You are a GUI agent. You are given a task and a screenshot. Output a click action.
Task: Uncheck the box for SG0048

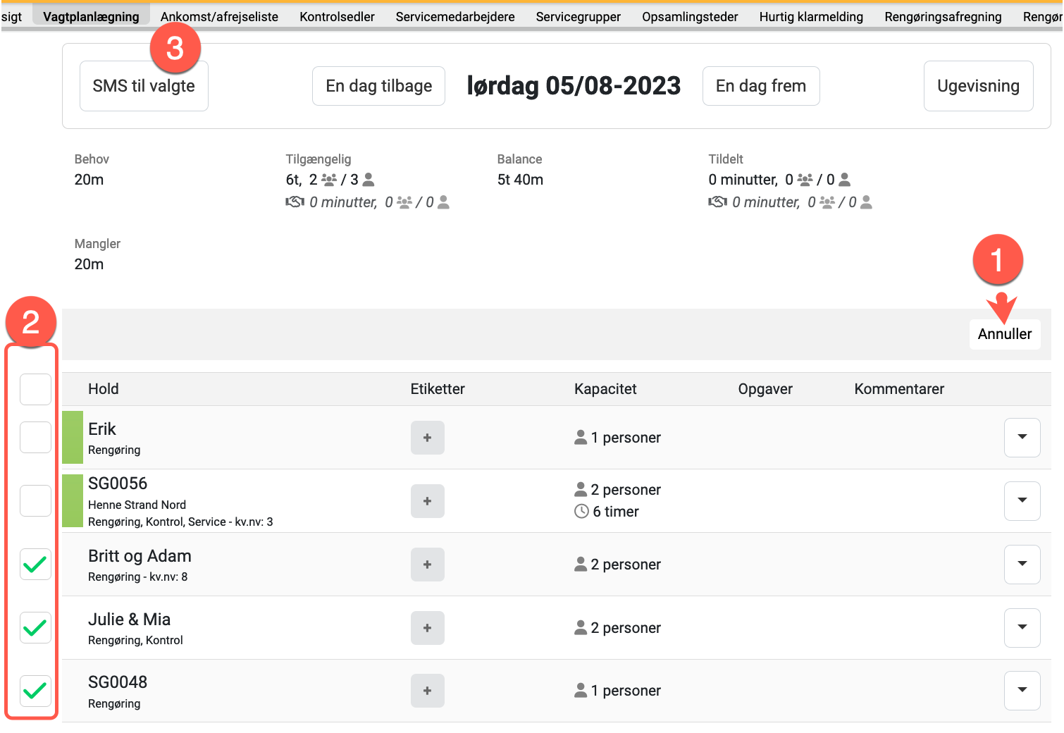pos(35,691)
